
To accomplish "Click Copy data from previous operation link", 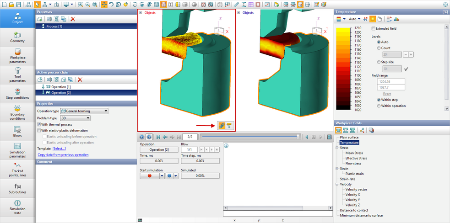I will (x=63, y=154).
